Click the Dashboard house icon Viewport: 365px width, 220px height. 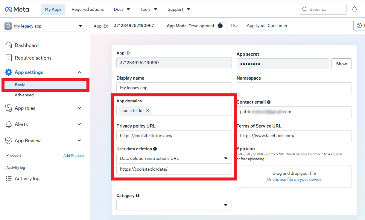coord(9,45)
